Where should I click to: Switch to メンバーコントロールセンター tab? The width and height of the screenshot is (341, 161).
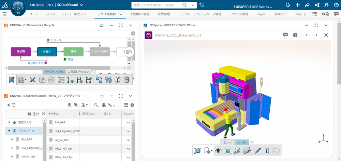[x=68, y=14]
